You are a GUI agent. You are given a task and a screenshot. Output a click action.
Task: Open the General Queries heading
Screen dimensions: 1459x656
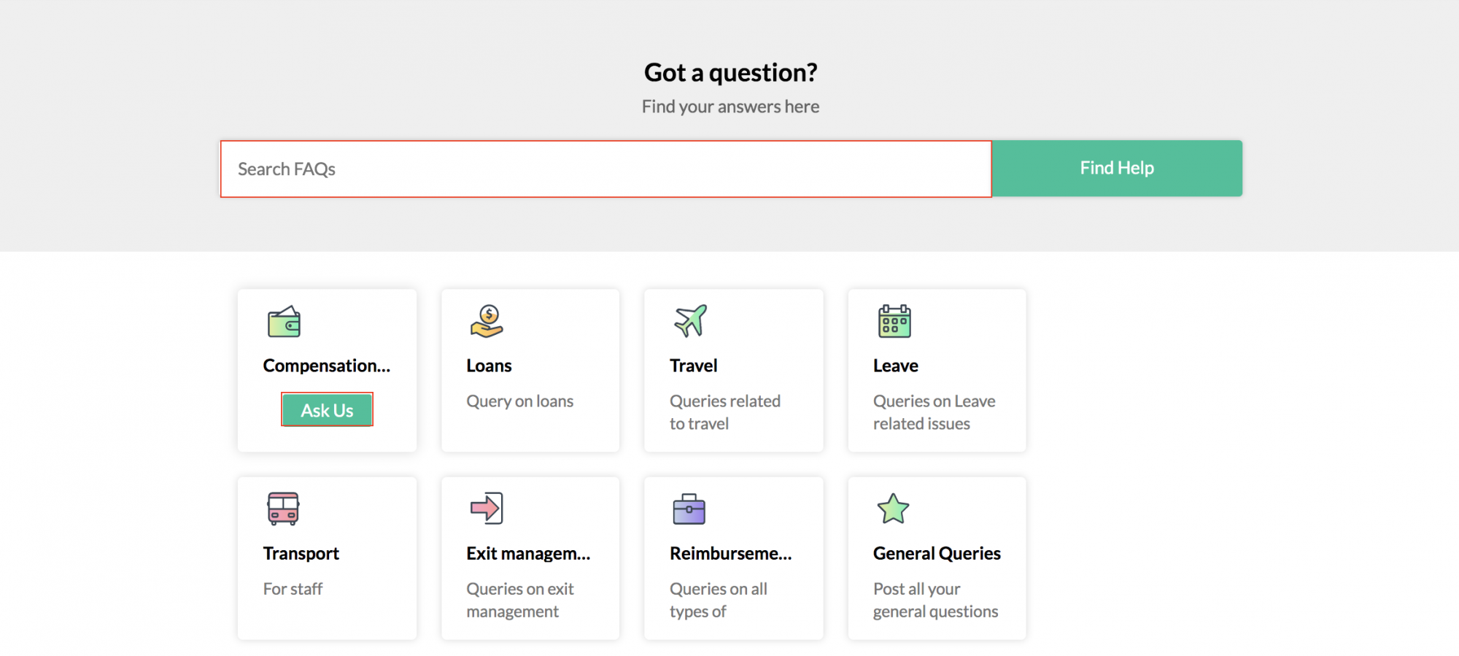click(937, 554)
